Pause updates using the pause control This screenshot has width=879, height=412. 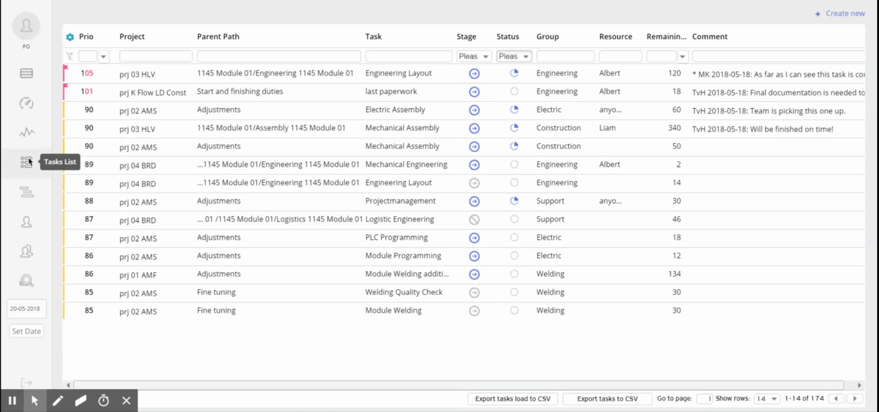coord(11,401)
